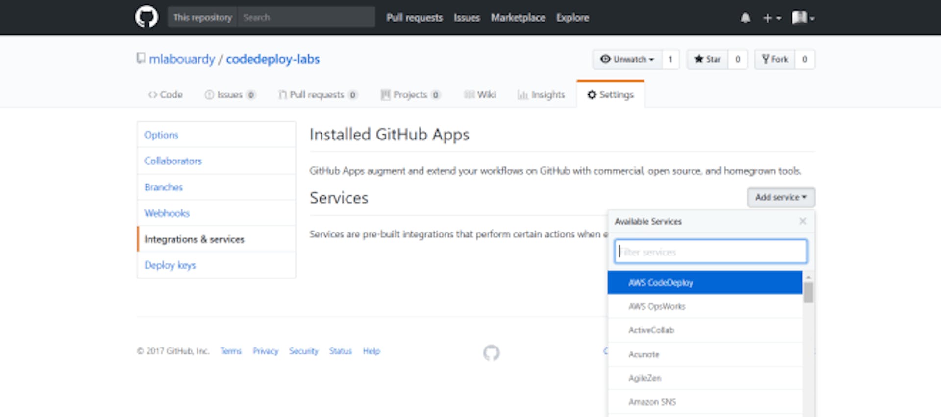The height and width of the screenshot is (417, 941).
Task: Expand the Add service dropdown
Action: (x=781, y=197)
